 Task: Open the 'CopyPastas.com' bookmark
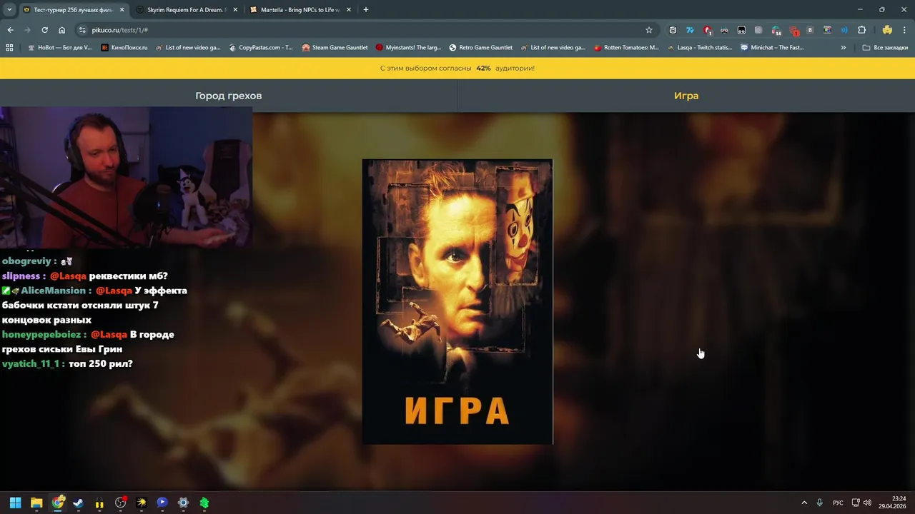[261, 48]
